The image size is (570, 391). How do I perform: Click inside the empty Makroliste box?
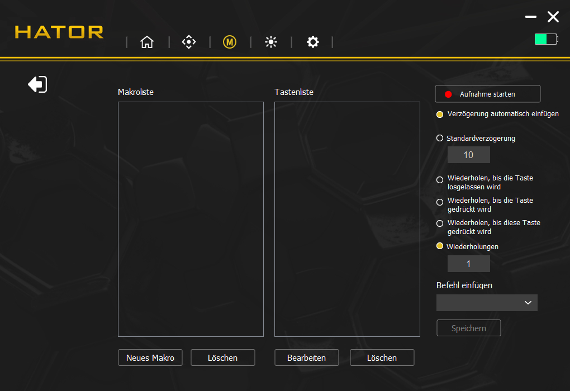(x=191, y=219)
